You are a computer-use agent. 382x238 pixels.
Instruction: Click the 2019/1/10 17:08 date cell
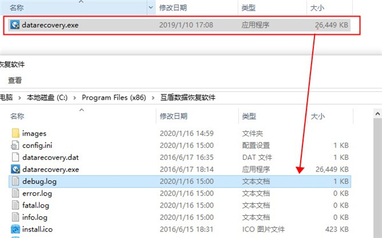[186, 25]
